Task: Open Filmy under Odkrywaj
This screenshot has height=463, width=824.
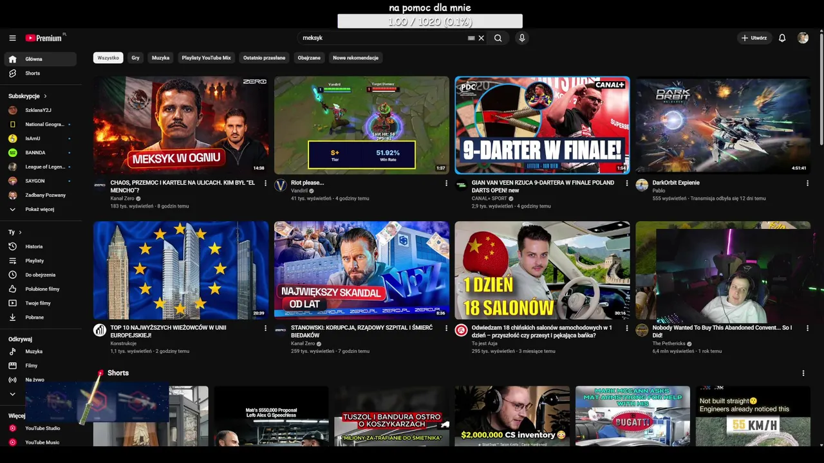Action: click(x=40, y=365)
